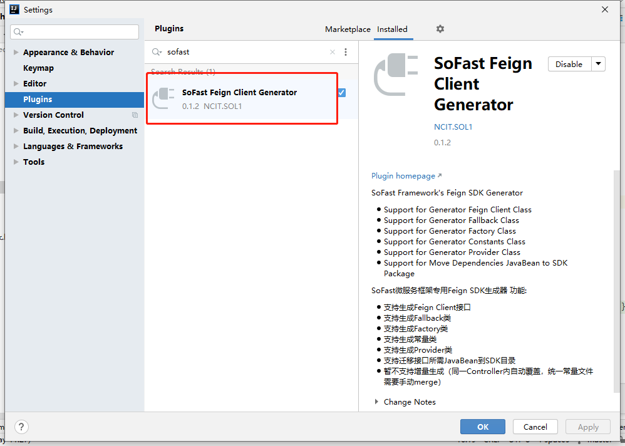This screenshot has width=625, height=446.
Task: Expand the Change Notes section
Action: [x=376, y=402]
